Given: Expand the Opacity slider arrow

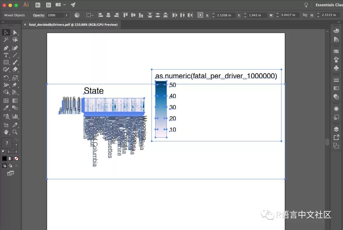Looking at the screenshot, I should [66, 15].
